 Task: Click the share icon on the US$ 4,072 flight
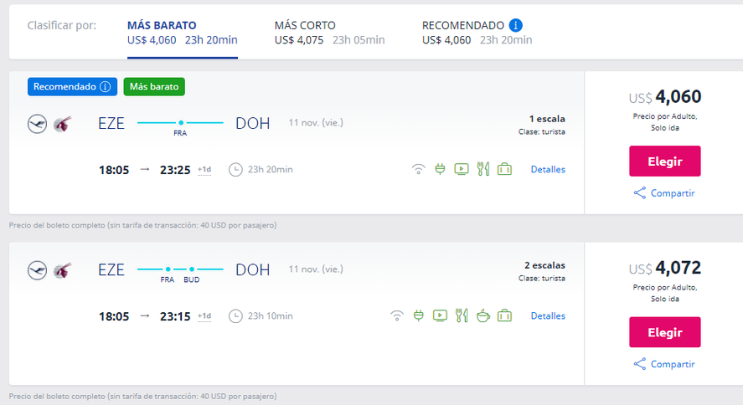point(640,364)
